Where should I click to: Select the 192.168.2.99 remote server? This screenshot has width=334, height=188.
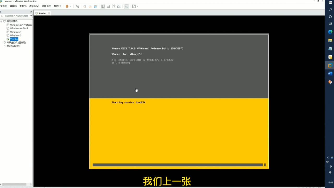coord(13,46)
